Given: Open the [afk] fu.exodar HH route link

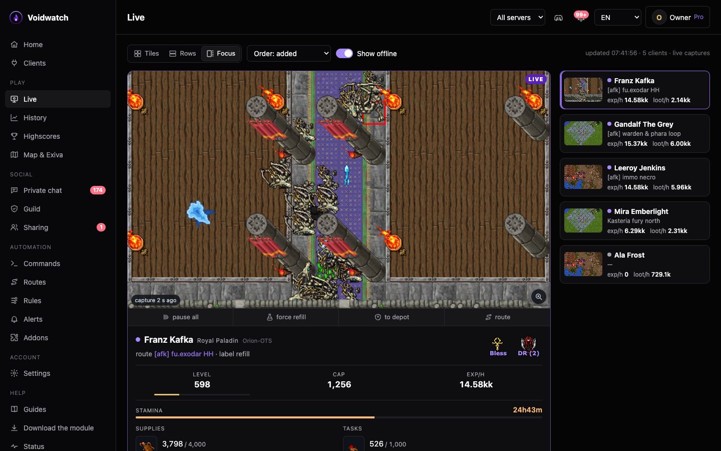Looking at the screenshot, I should 184,354.
